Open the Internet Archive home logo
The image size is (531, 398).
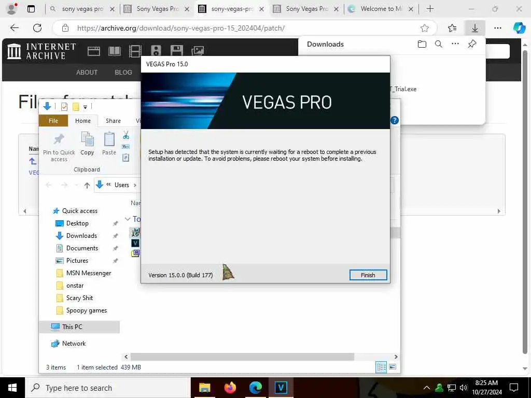pyautogui.click(x=41, y=51)
